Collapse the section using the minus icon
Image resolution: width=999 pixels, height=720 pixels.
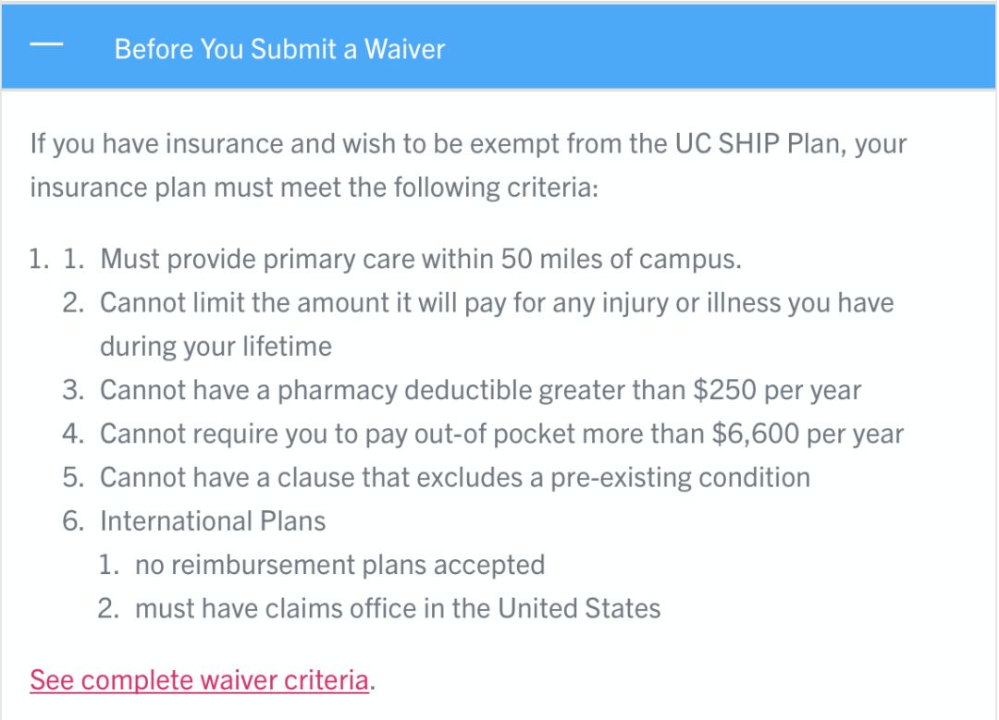[47, 47]
